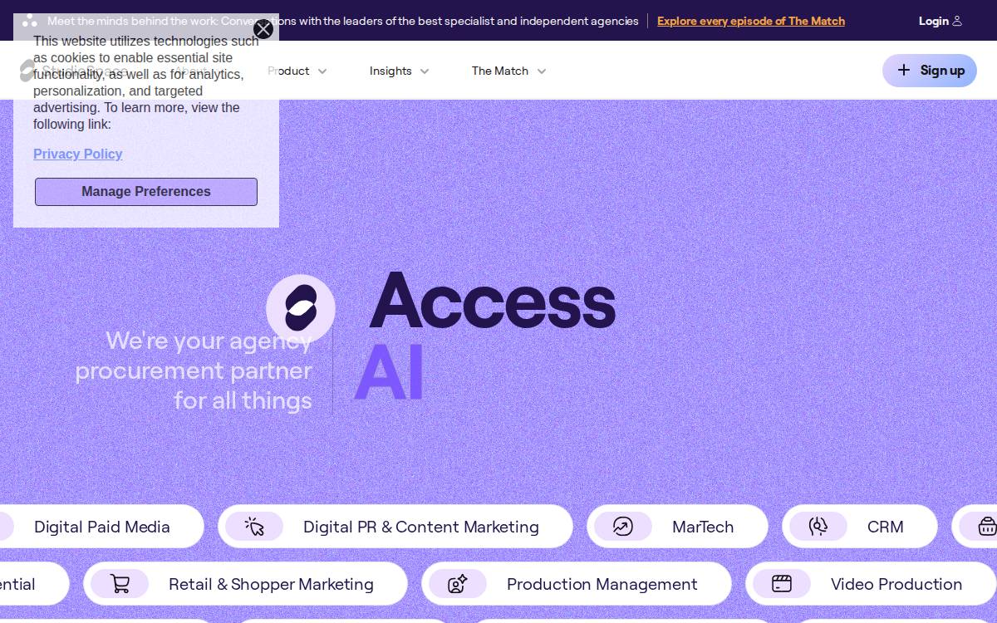
Task: Click the Production Management image icon
Action: 458,584
